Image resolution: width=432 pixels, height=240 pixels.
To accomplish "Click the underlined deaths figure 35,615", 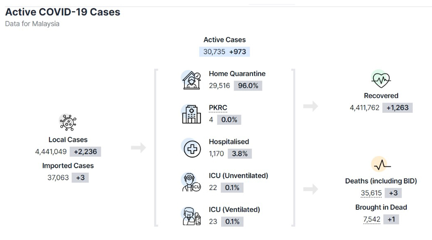I will (x=371, y=193).
